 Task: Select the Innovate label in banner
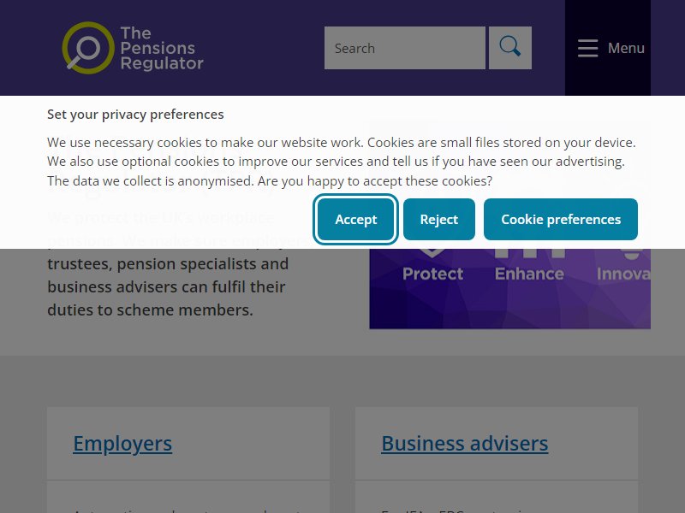click(623, 274)
